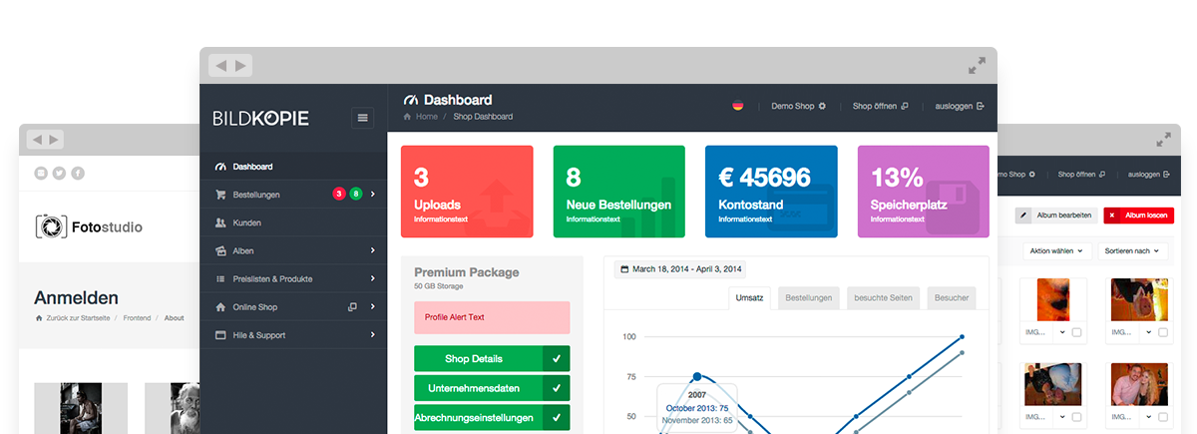Expand the Alben submenu chevron
Viewport: 1197px width, 434px height.
[372, 250]
